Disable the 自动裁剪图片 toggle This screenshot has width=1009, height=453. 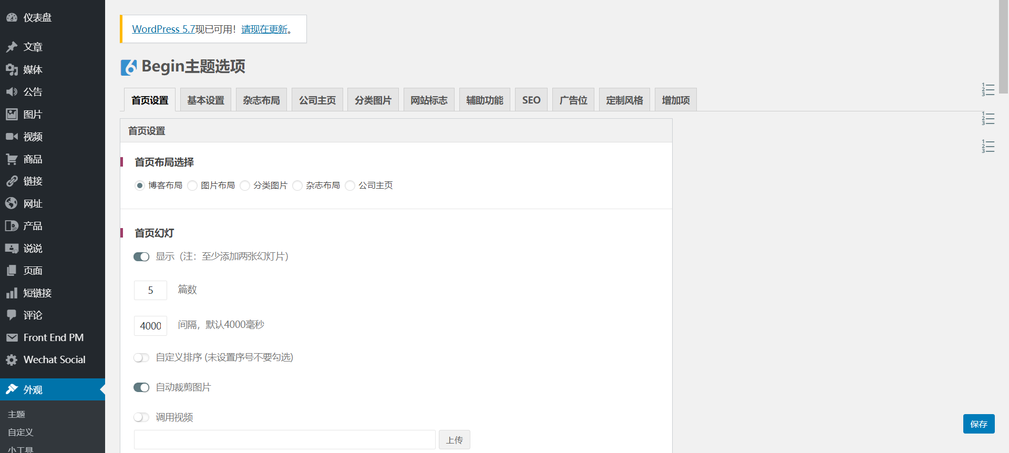(x=141, y=388)
